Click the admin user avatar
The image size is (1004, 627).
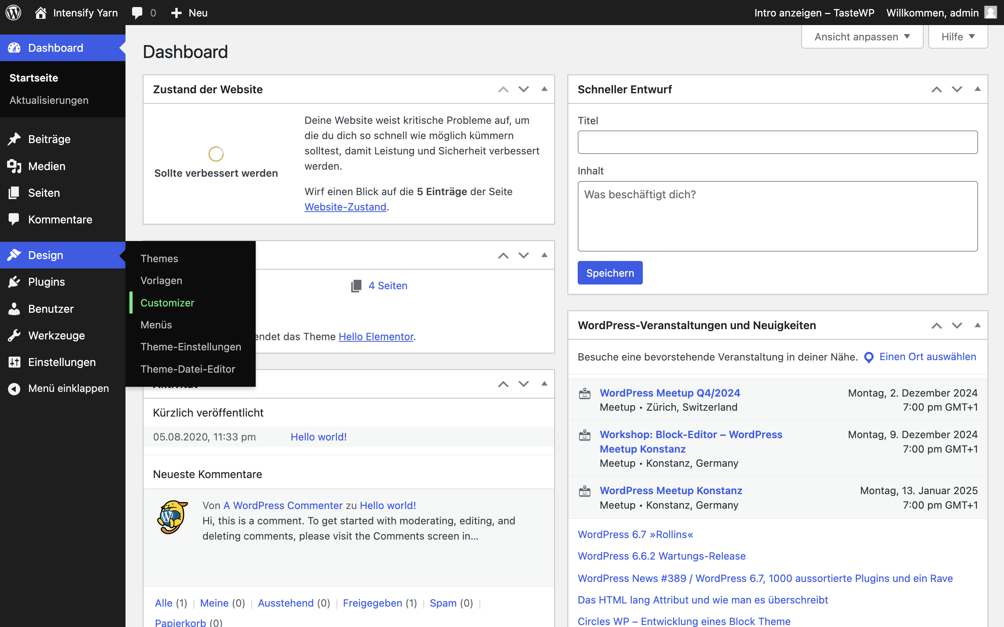click(991, 13)
